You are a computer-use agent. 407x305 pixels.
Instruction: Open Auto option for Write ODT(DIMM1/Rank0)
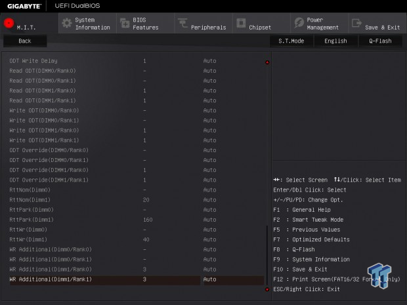209,131
